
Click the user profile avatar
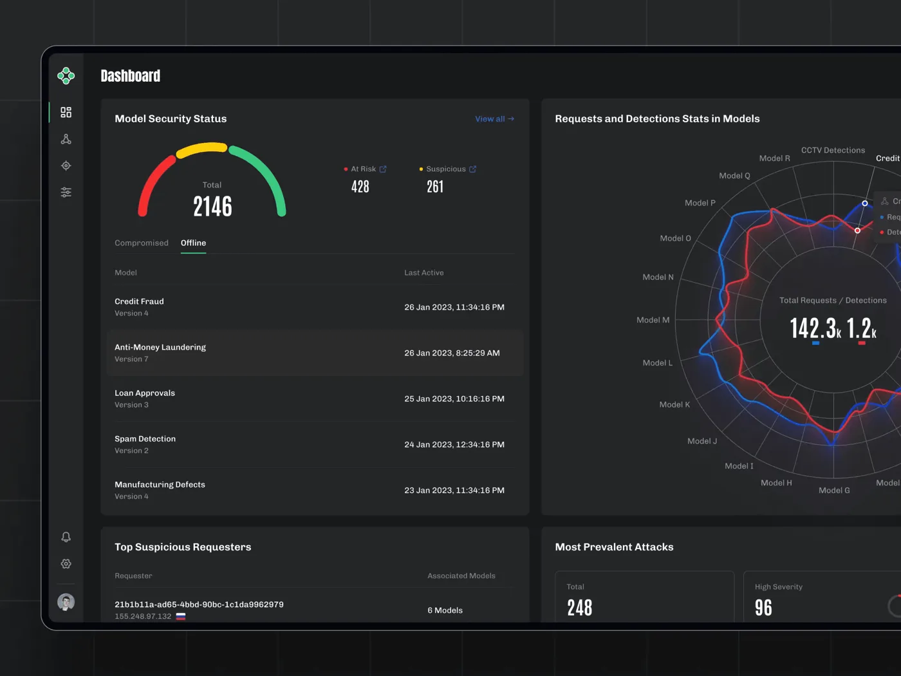(66, 602)
